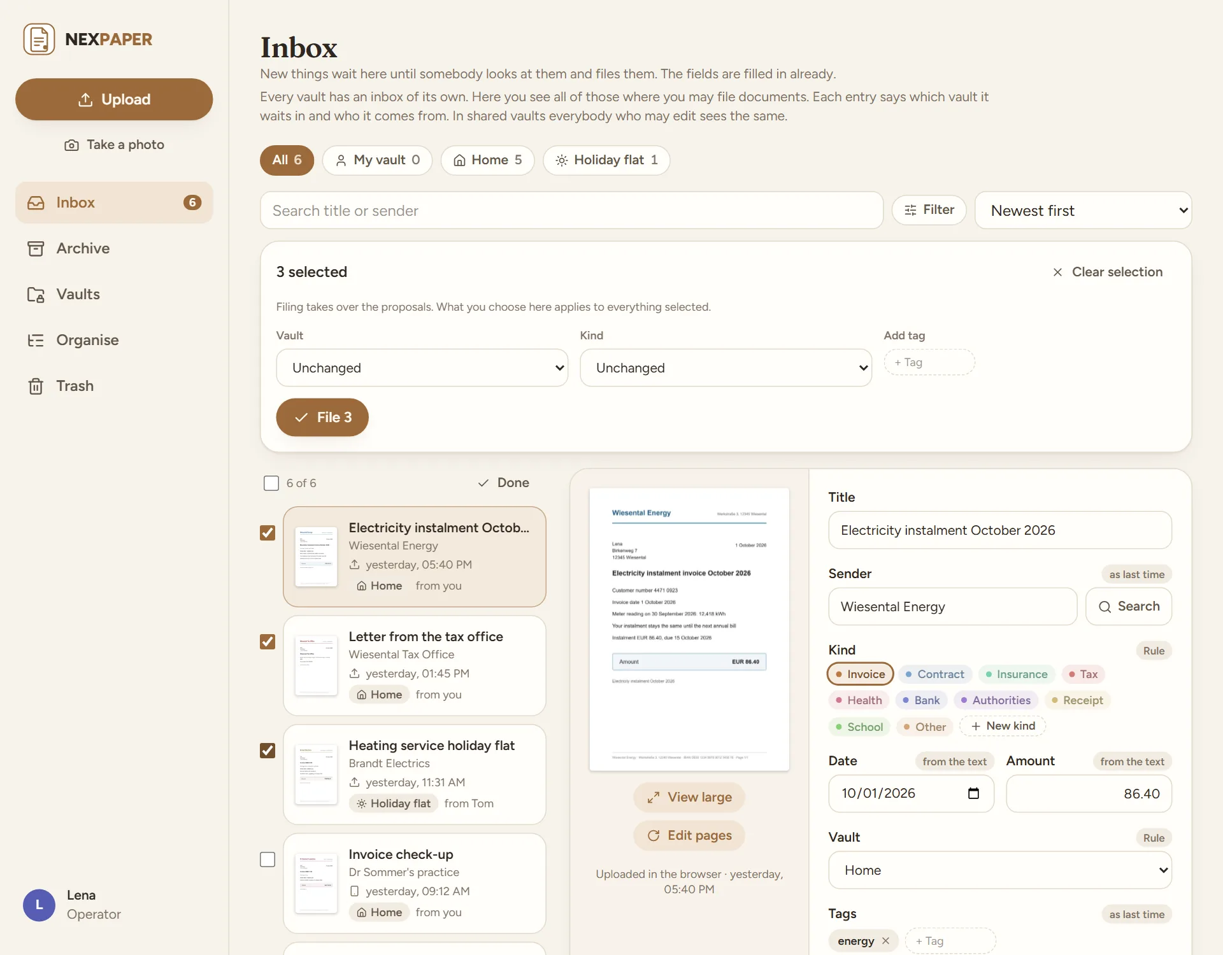The height and width of the screenshot is (955, 1223).
Task: Switch to the Home 5 tab
Action: point(487,160)
